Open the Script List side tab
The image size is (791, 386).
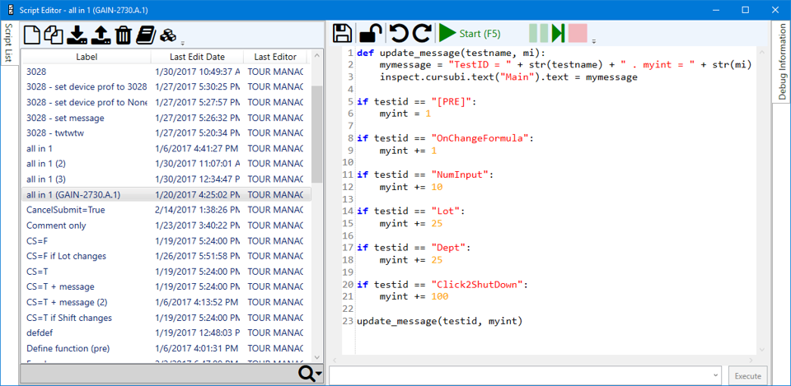[8, 44]
